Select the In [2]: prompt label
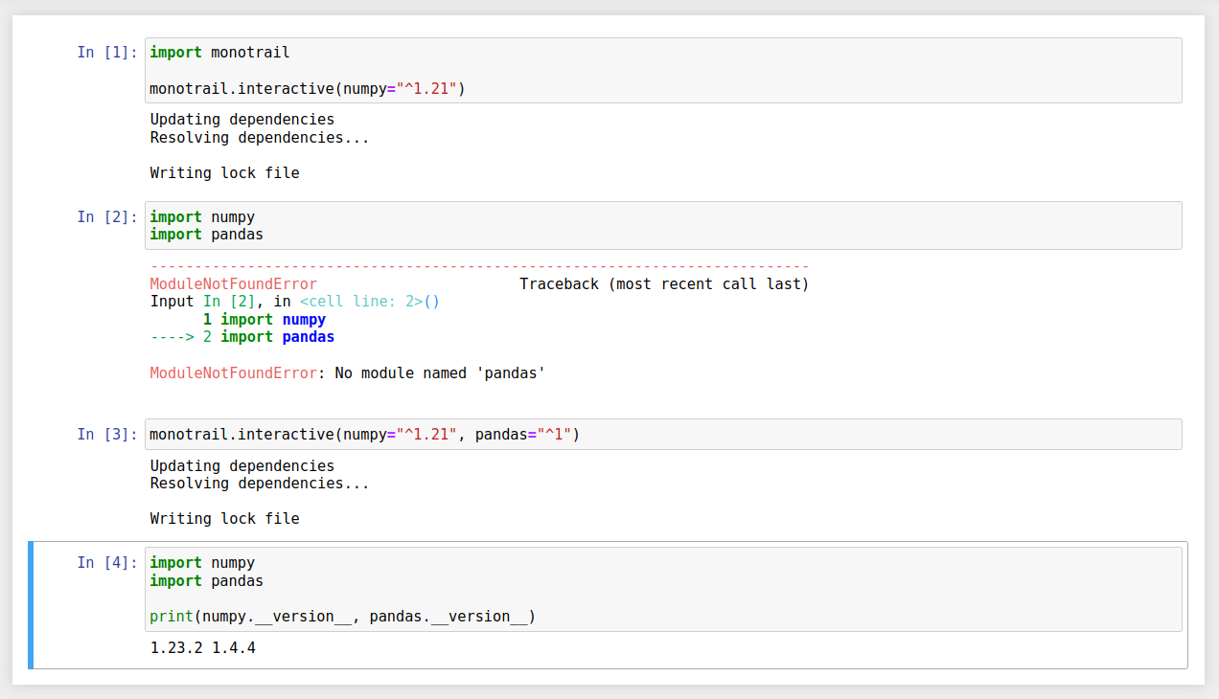Viewport: 1219px width, 699px height. point(107,217)
